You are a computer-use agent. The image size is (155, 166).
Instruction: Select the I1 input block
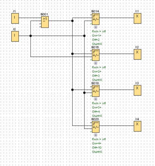[15, 18]
